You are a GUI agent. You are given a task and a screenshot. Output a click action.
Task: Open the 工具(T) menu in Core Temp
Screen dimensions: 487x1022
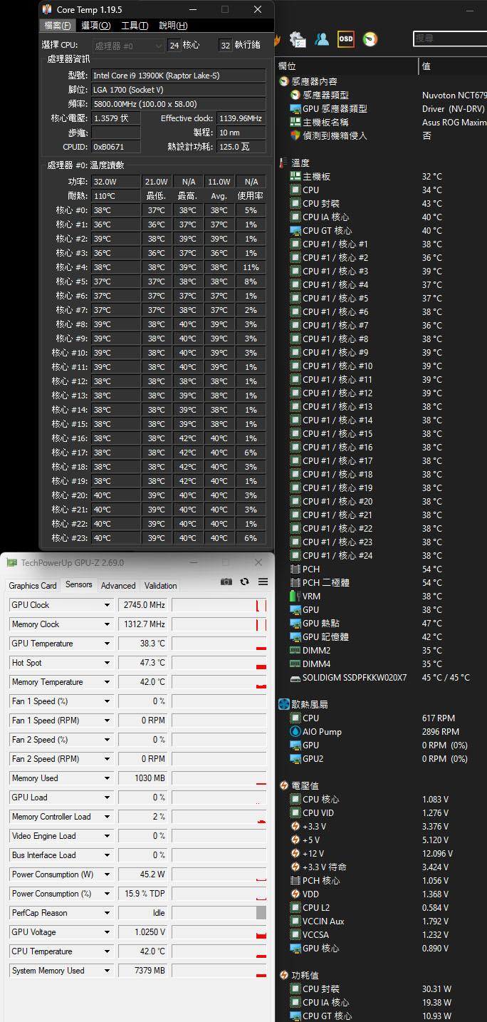[x=135, y=26]
